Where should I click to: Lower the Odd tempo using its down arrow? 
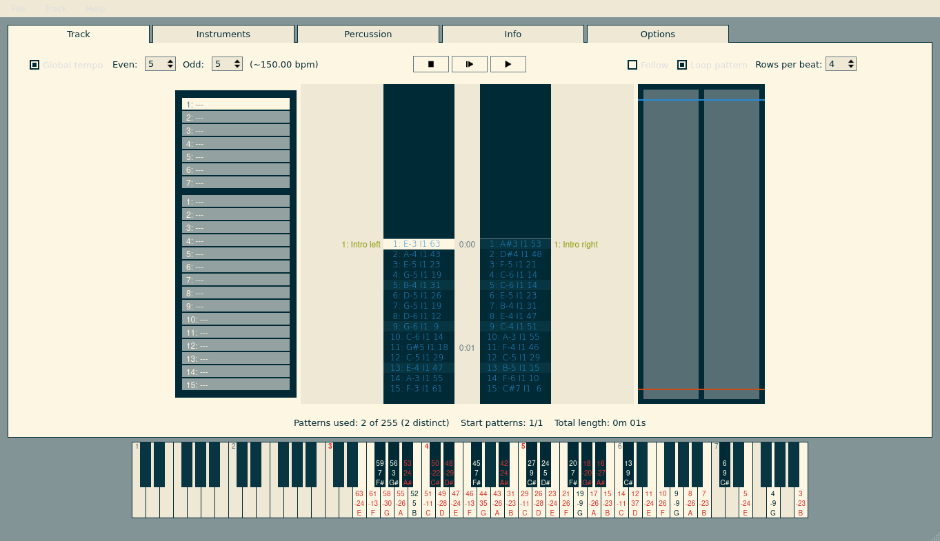coord(237,68)
